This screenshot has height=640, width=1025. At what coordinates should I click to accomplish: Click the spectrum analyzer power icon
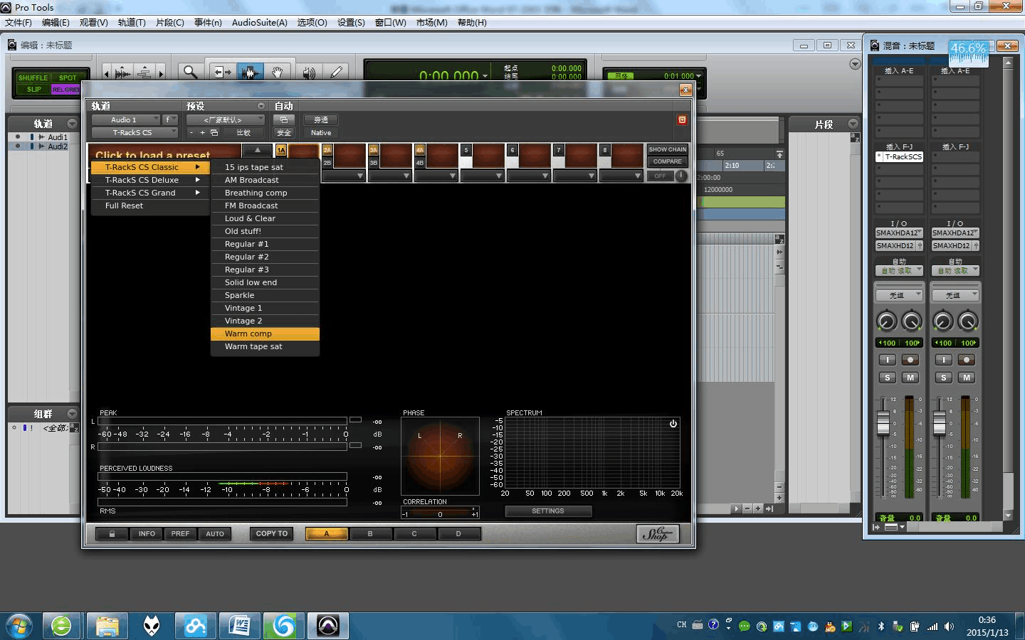point(673,424)
